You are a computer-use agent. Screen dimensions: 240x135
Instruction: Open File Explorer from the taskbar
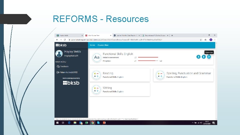point(75,122)
